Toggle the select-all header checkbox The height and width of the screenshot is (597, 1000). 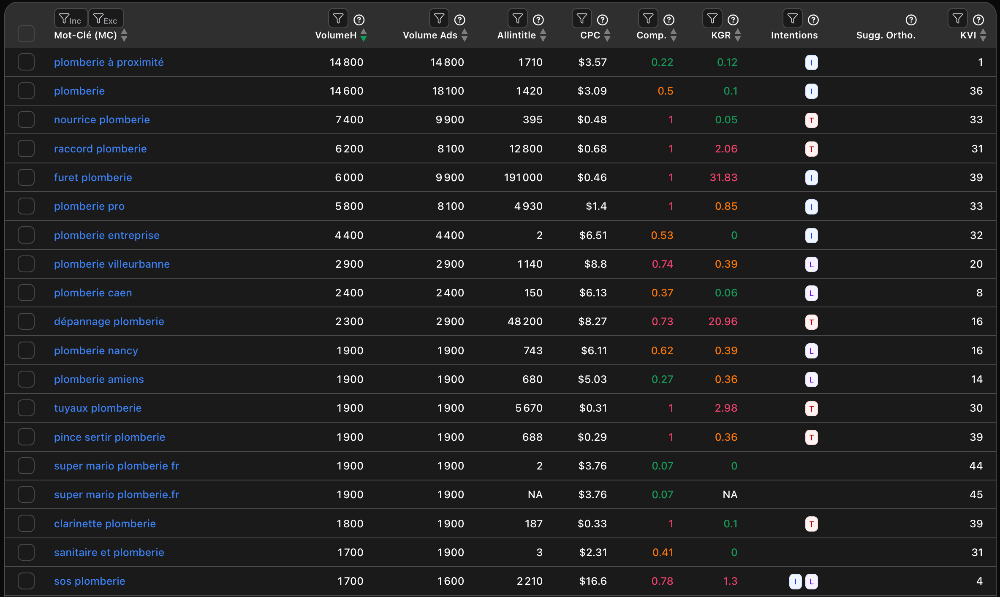click(26, 34)
